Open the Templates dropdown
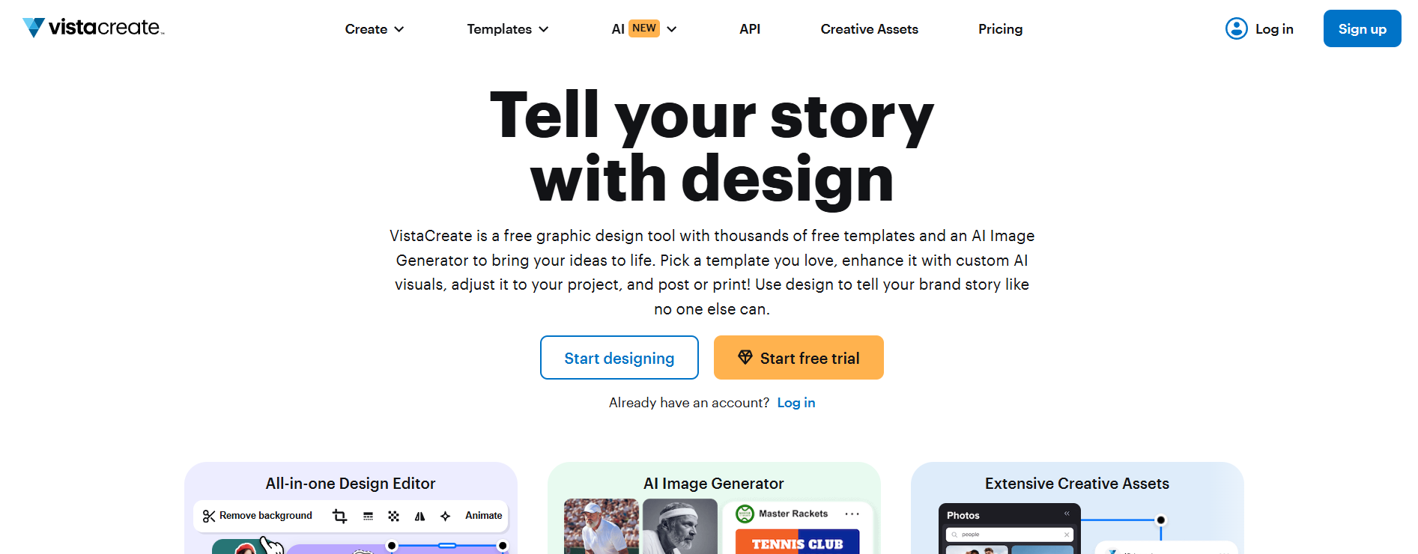The width and height of the screenshot is (1418, 554). [508, 29]
